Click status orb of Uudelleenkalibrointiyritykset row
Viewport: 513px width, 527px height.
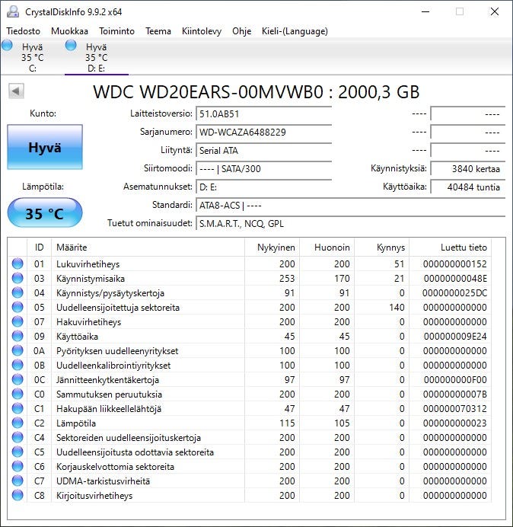[18, 365]
